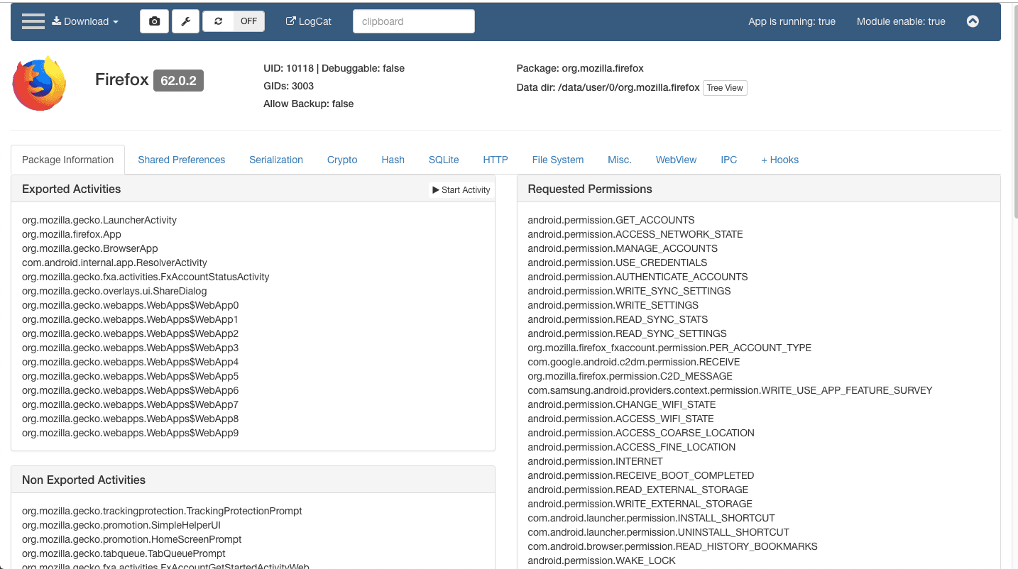Open the Download dropdown

tap(85, 21)
